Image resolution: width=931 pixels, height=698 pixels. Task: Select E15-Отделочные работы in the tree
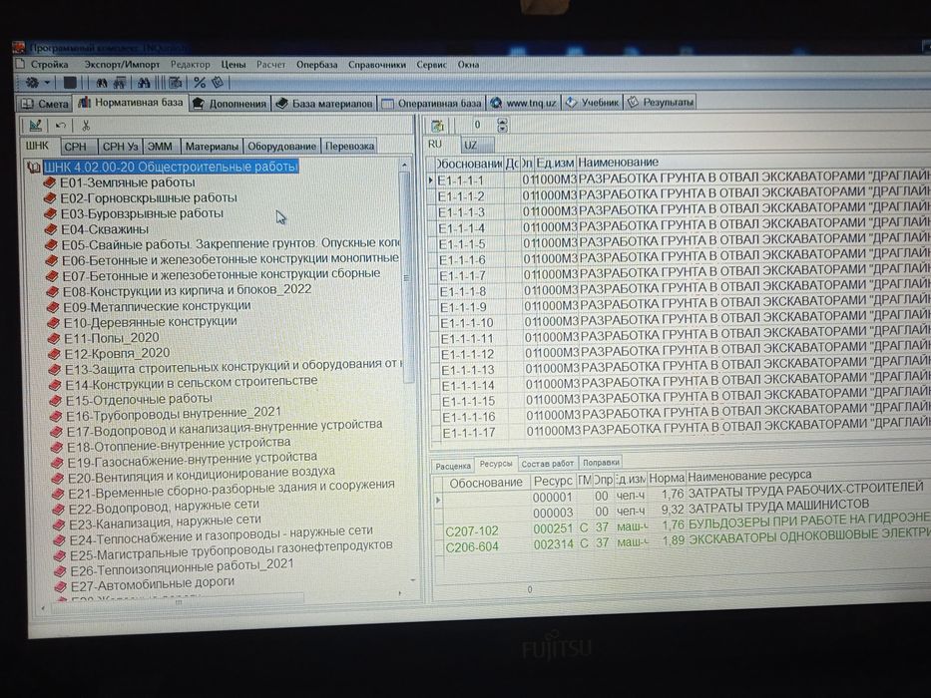(139, 400)
